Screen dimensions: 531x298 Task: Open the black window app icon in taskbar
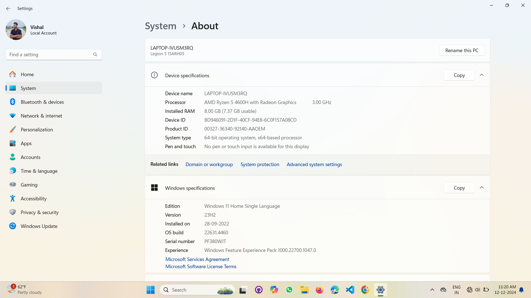(243, 290)
